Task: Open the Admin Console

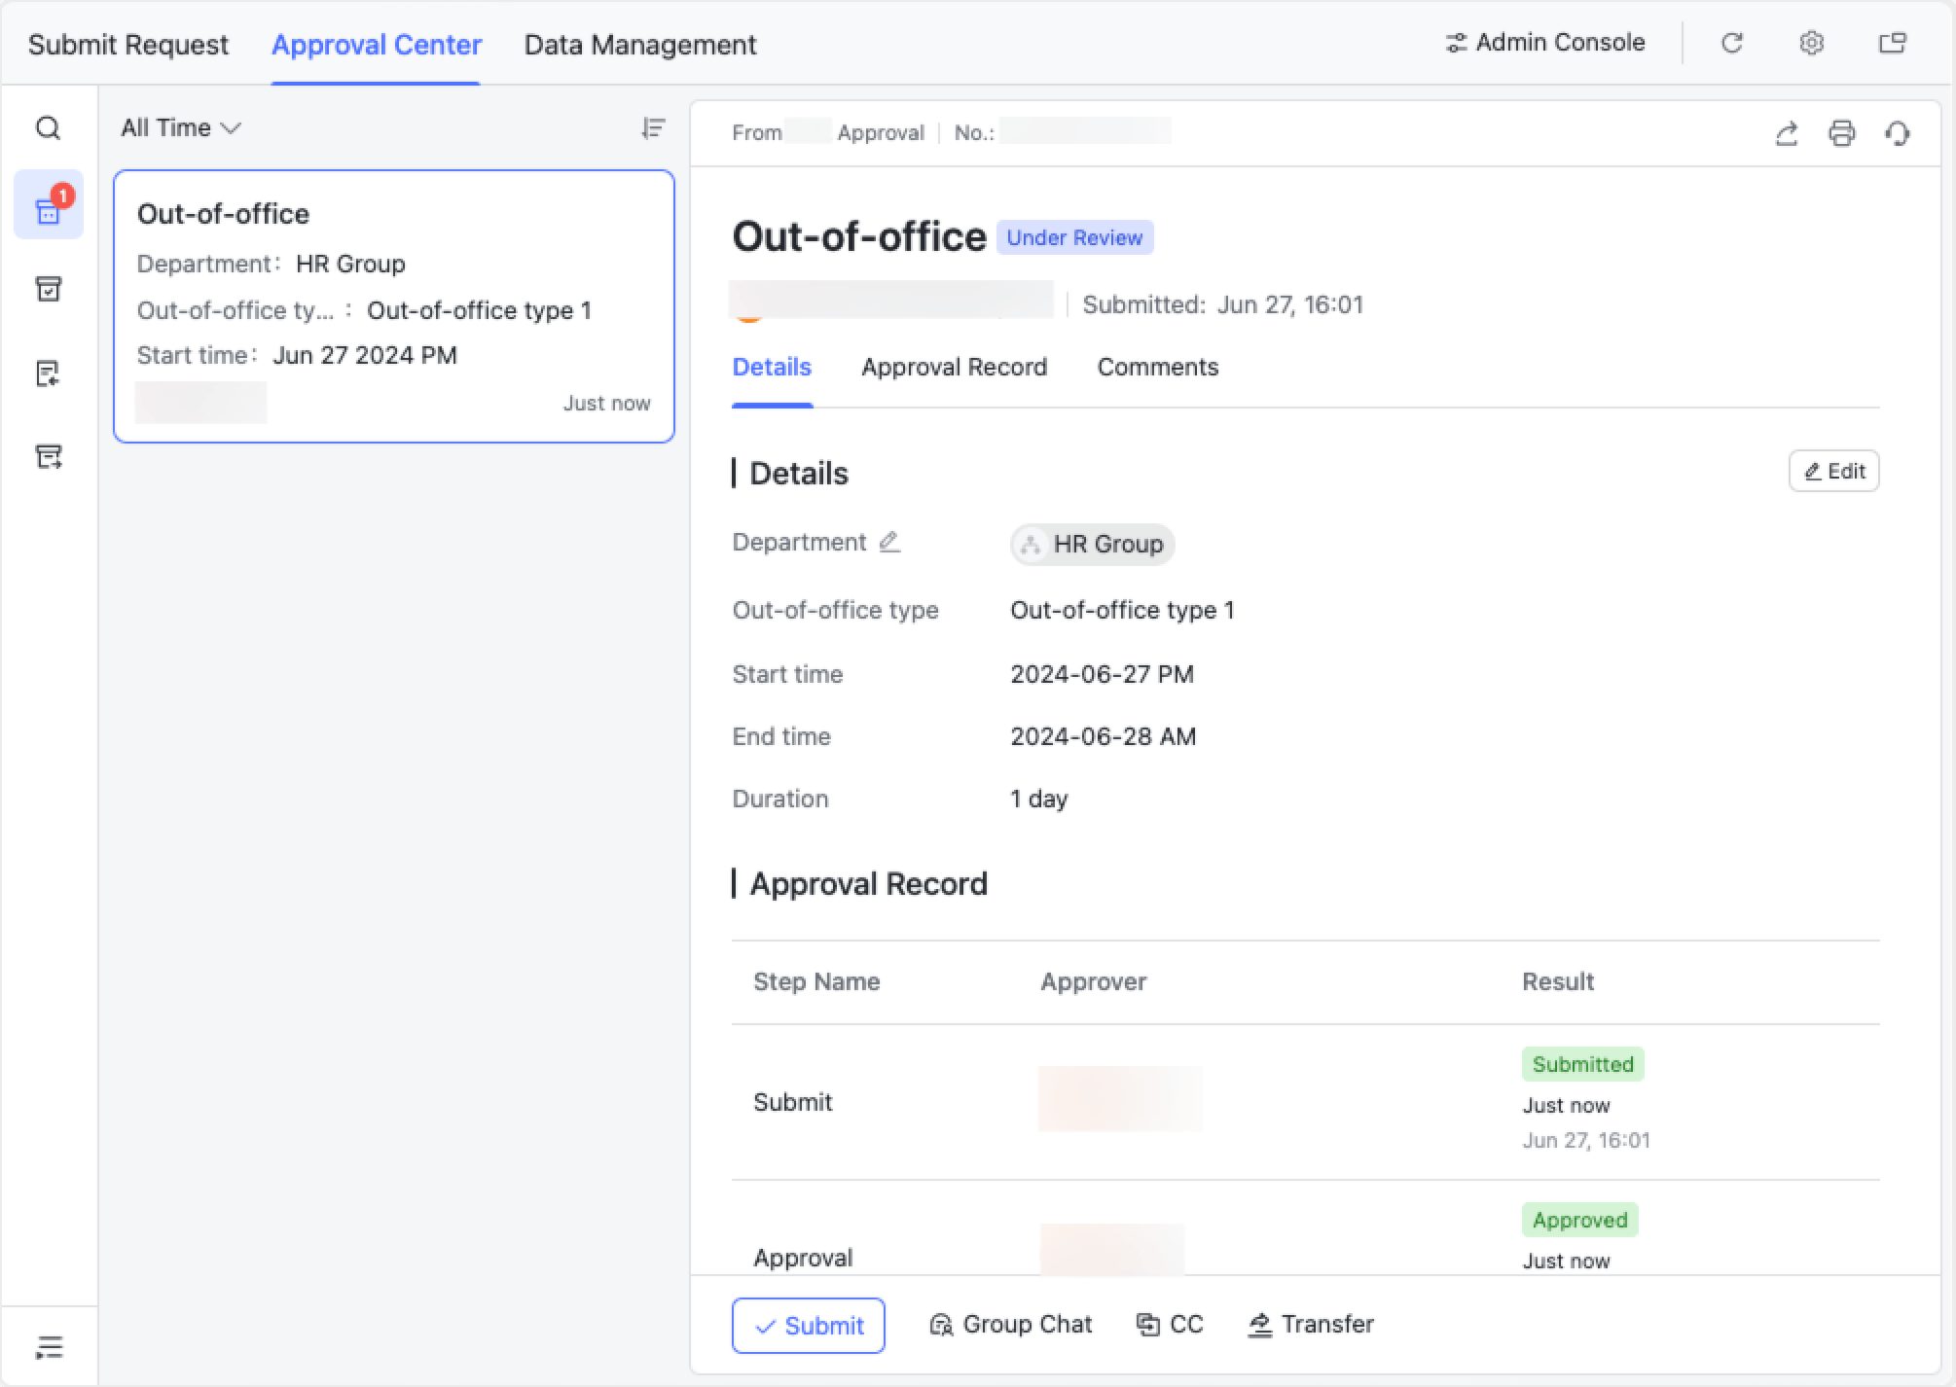Action: click(x=1545, y=42)
